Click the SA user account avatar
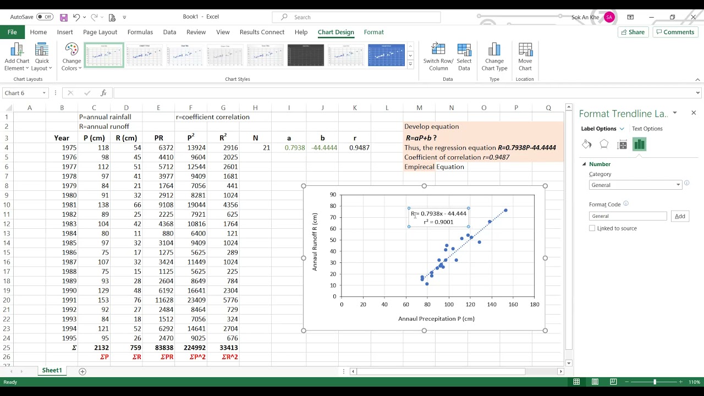704x396 pixels. pos(609,17)
